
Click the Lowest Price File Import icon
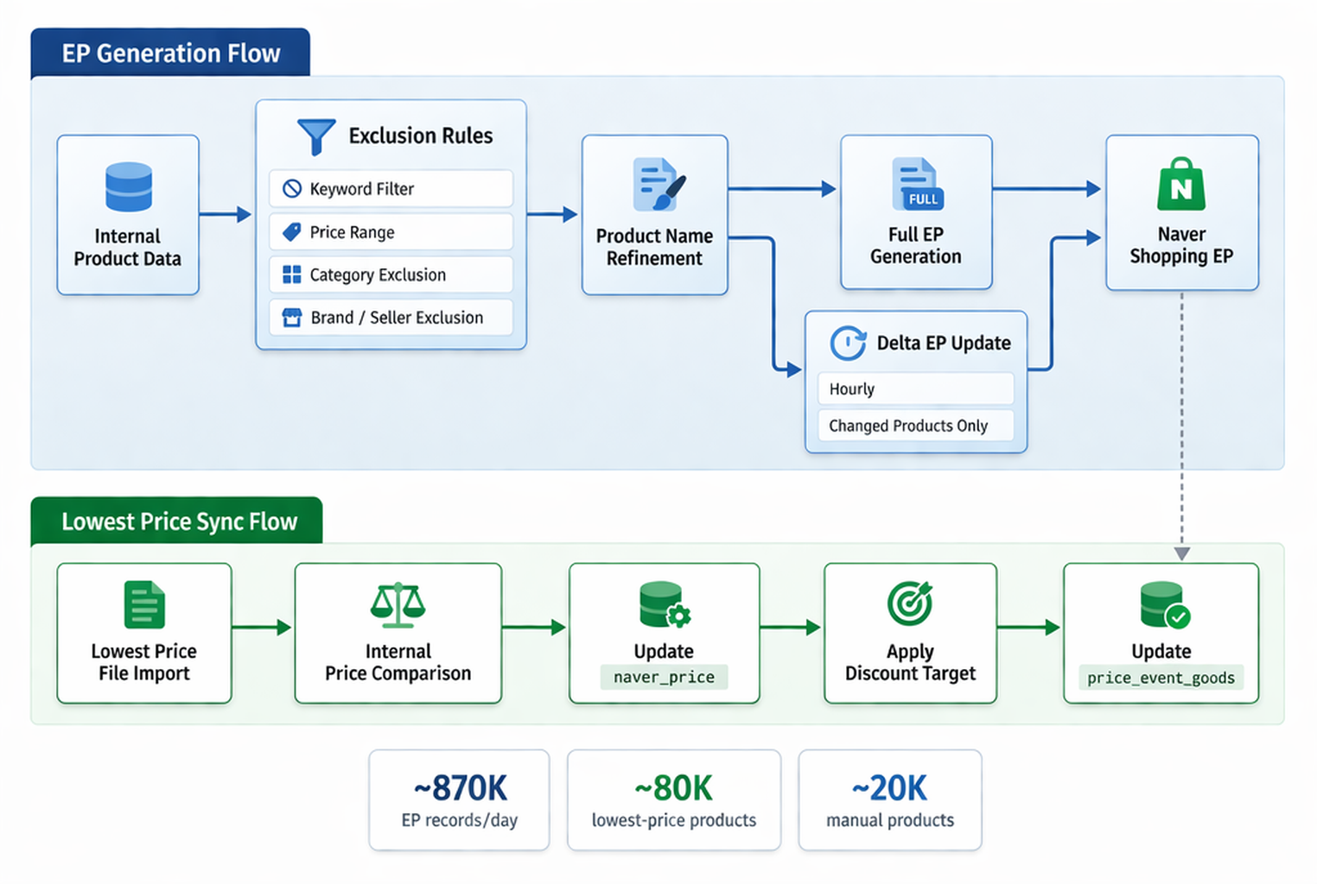[144, 604]
